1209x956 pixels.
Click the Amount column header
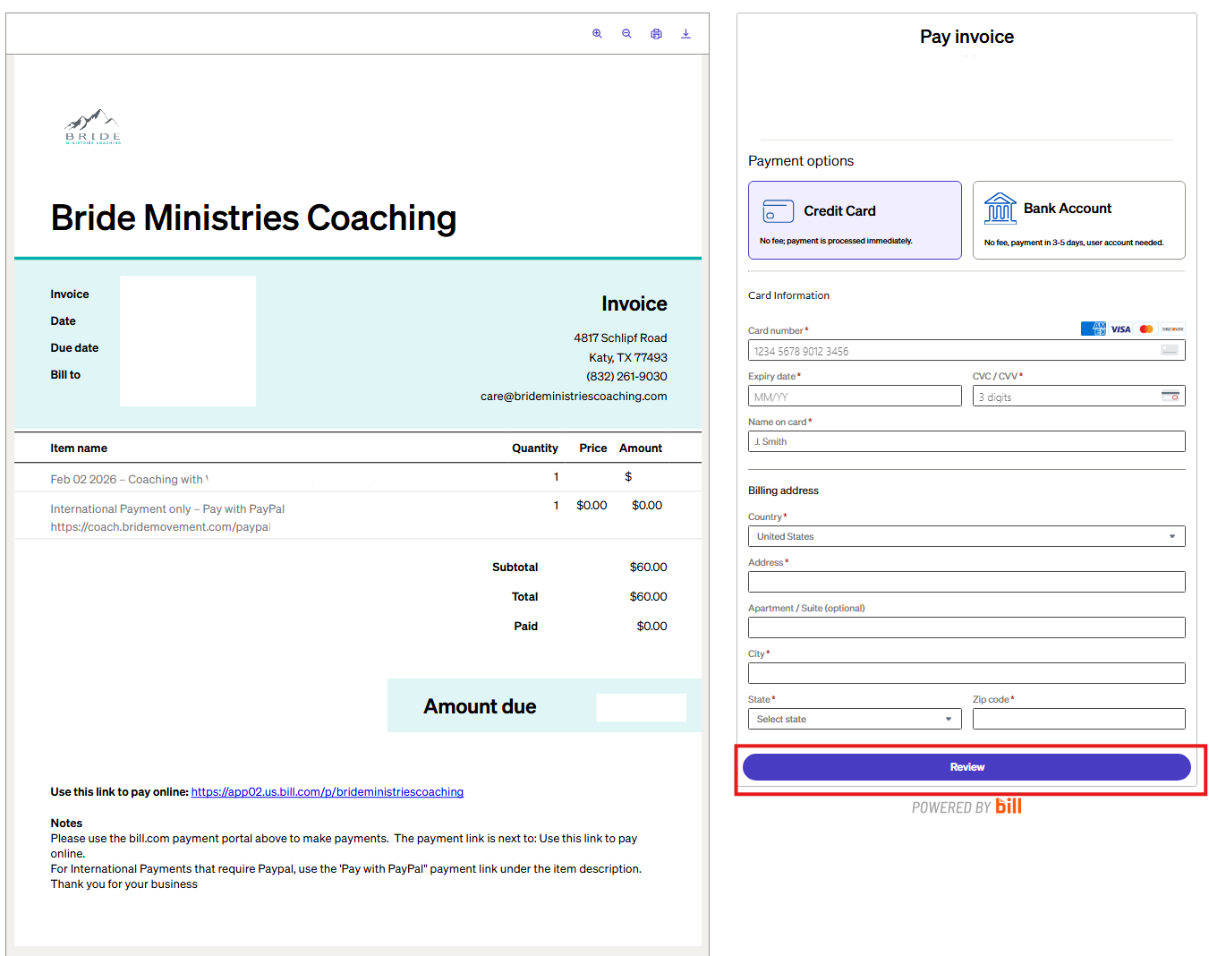click(641, 448)
